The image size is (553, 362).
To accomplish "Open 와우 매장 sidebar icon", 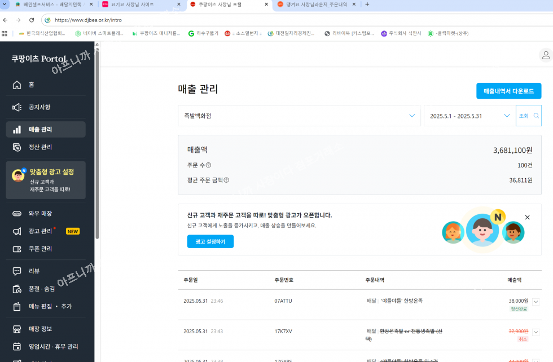I will point(17,214).
